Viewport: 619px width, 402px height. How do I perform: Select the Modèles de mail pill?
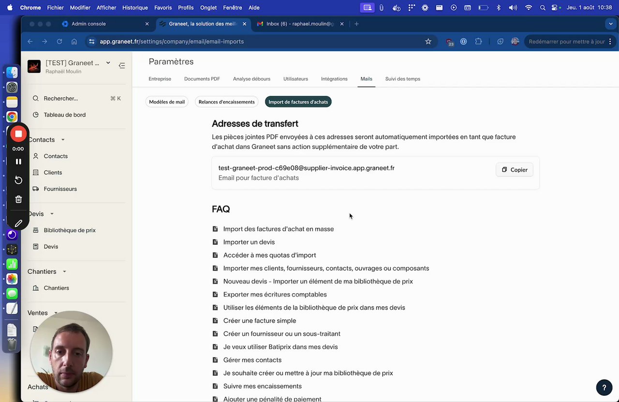(167, 102)
